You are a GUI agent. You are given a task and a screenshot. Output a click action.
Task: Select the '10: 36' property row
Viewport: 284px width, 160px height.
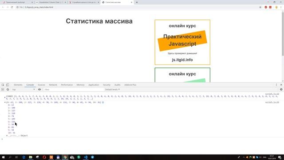click(12, 133)
